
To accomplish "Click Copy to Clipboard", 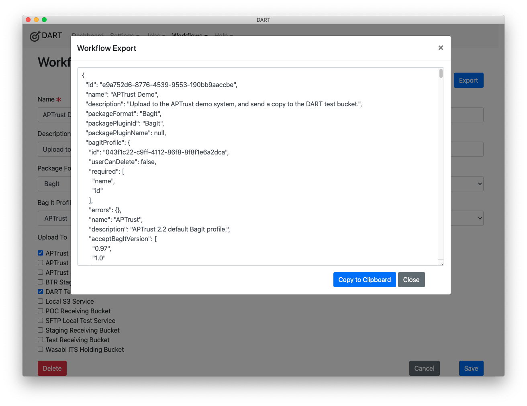I will click(364, 280).
